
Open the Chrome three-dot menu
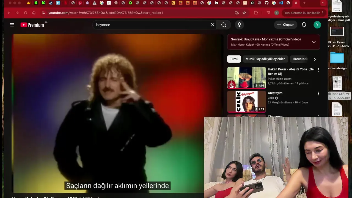pyautogui.click(x=323, y=13)
